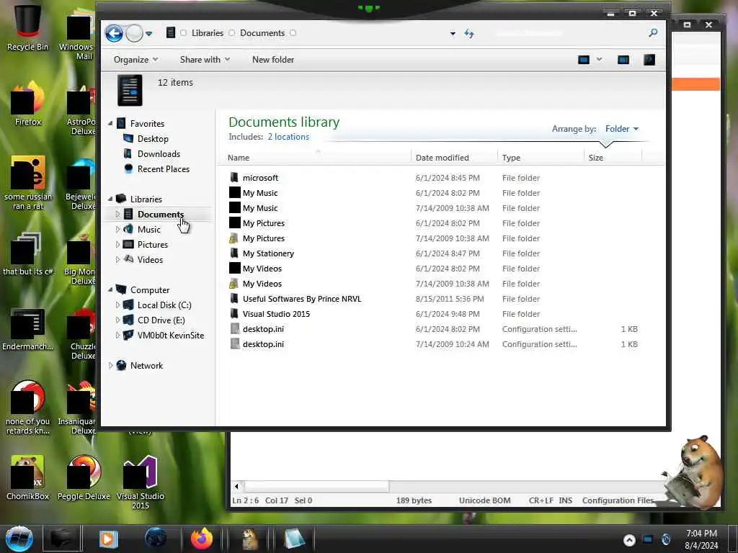Expand the Music library node
738x553 pixels.
[117, 230]
